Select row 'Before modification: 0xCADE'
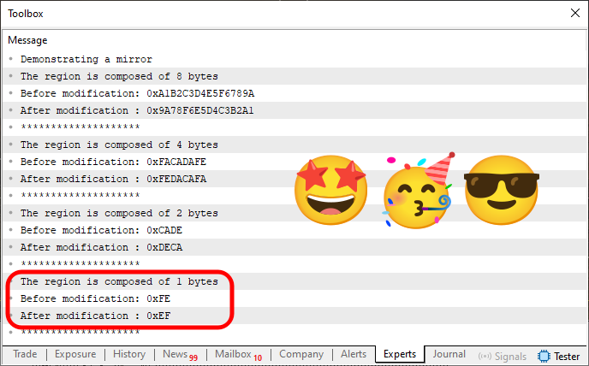The width and height of the screenshot is (589, 366). pos(294,230)
